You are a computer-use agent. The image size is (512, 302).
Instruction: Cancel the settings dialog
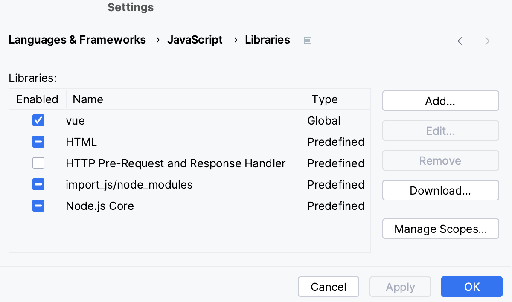coord(328,287)
